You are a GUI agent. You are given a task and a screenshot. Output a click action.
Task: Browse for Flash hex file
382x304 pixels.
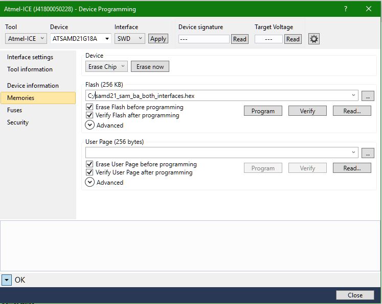[x=368, y=96]
